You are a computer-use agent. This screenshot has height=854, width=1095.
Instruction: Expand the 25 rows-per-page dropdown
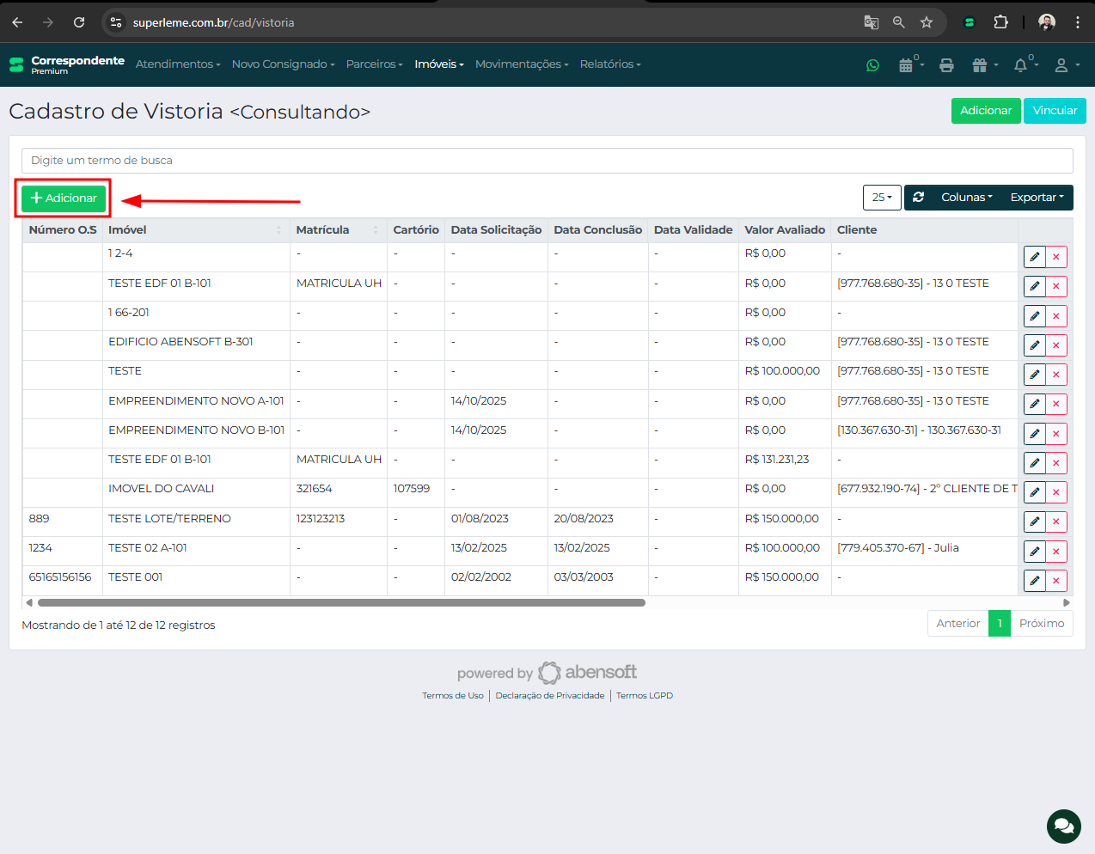882,198
